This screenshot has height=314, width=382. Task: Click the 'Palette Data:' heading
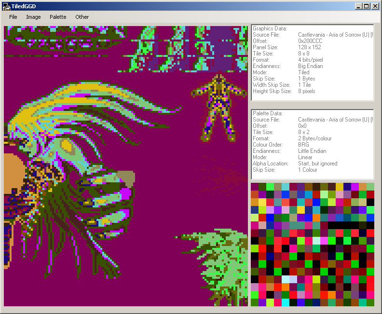click(268, 113)
